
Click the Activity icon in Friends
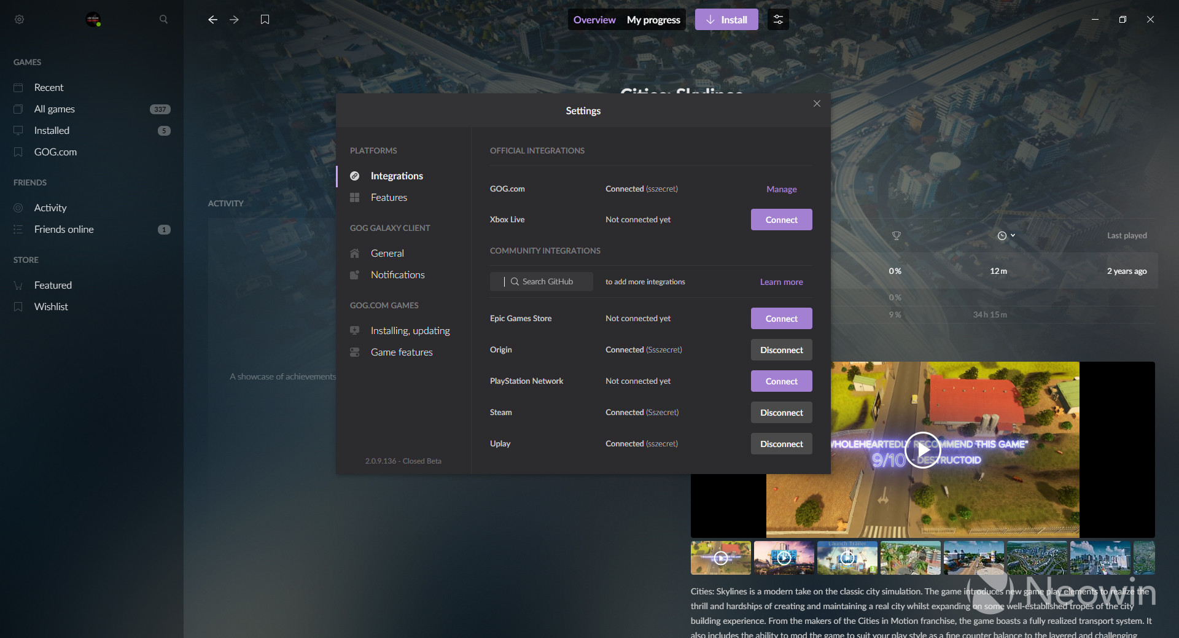click(x=18, y=208)
